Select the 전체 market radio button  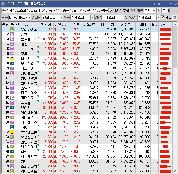(x=4, y=11)
